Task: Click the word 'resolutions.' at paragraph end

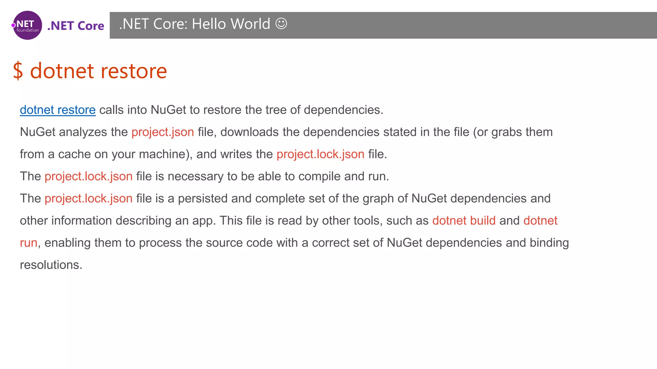Action: tap(51, 265)
